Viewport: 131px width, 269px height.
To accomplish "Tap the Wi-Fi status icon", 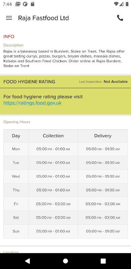I will (x=116, y=4).
